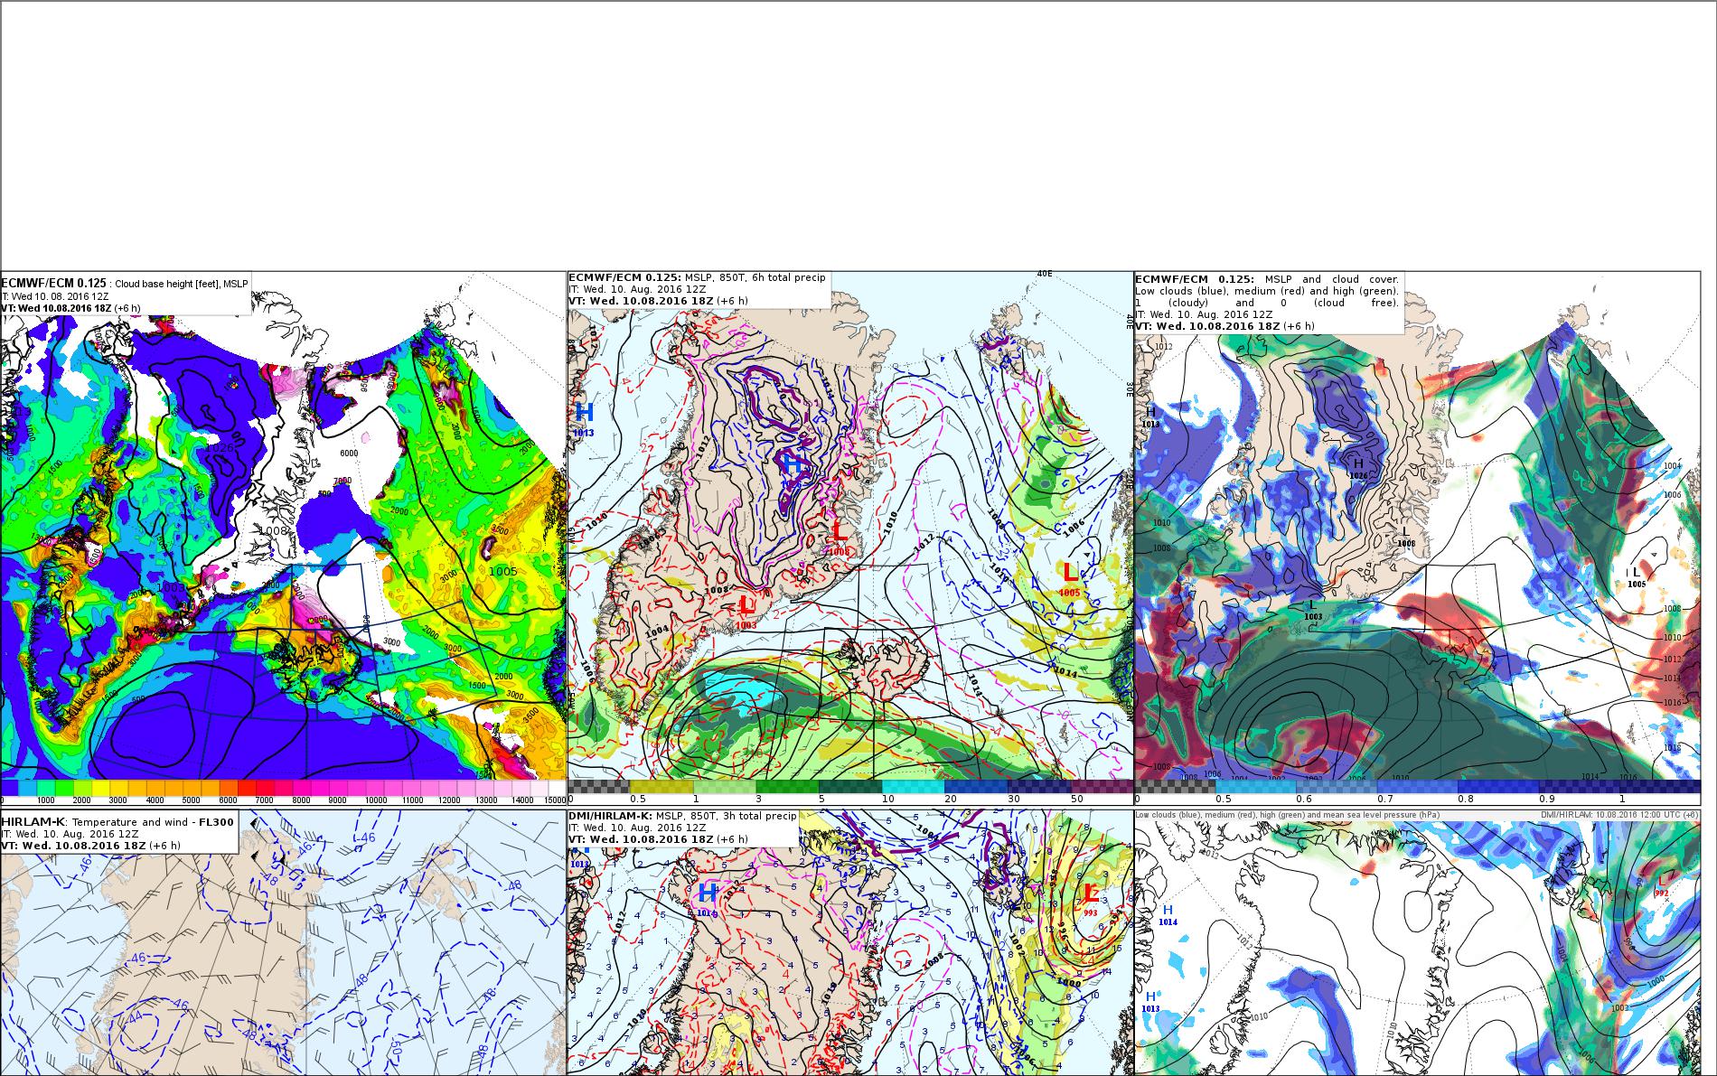The width and height of the screenshot is (1717, 1076).
Task: Click the 1026 pressure label on cloud base map
Action: 220,447
